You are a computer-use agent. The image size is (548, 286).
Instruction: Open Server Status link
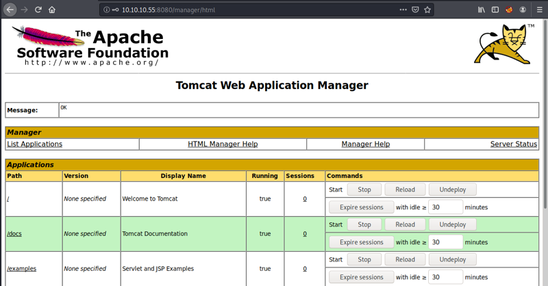point(513,144)
